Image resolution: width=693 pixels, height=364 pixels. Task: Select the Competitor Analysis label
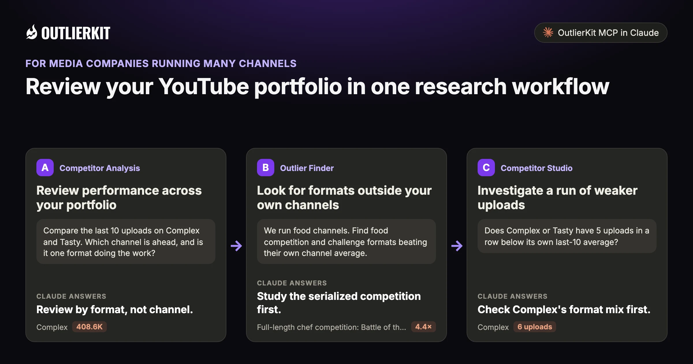coord(100,168)
